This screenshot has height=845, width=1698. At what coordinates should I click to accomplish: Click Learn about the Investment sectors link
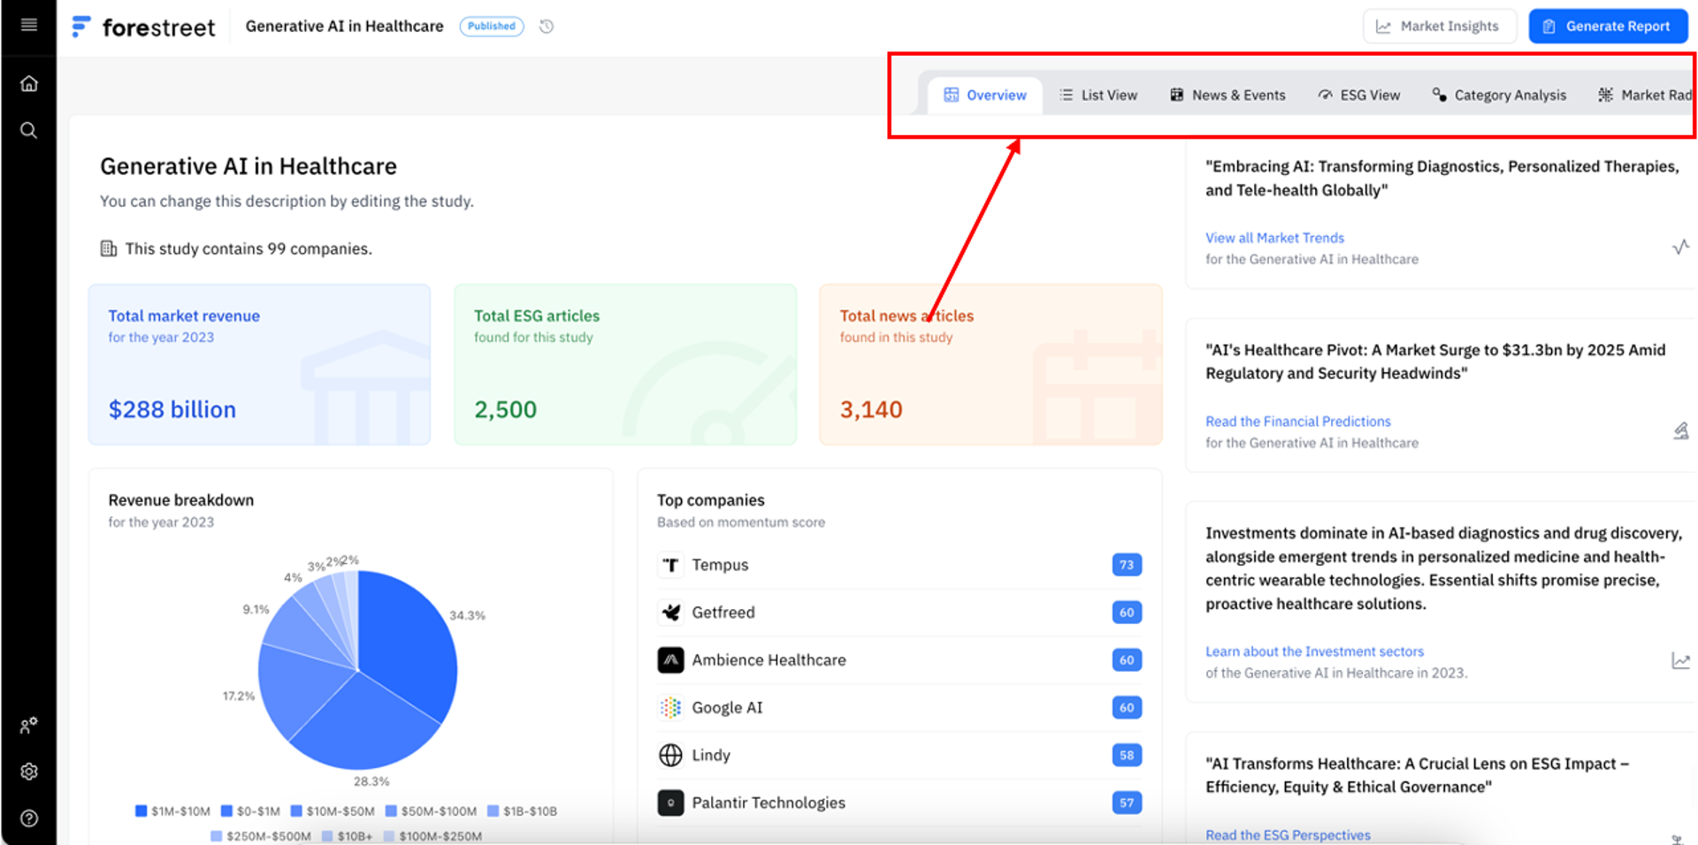tap(1314, 651)
